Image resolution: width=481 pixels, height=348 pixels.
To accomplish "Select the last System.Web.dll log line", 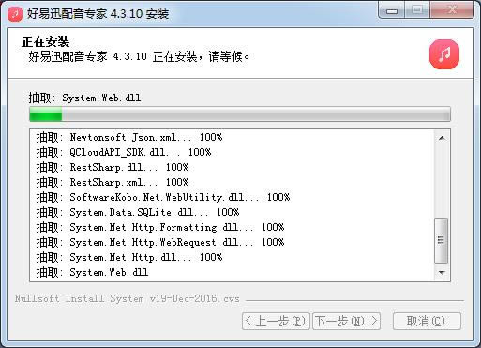I will pos(92,272).
